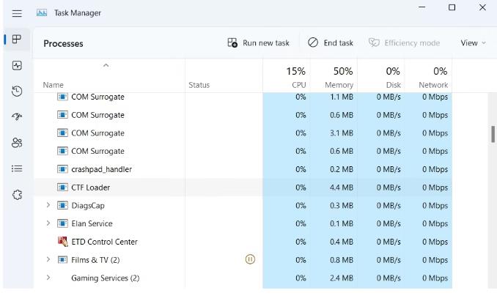Select the ETD Control Center row
Screen dimensions: 497x301
tap(243, 242)
